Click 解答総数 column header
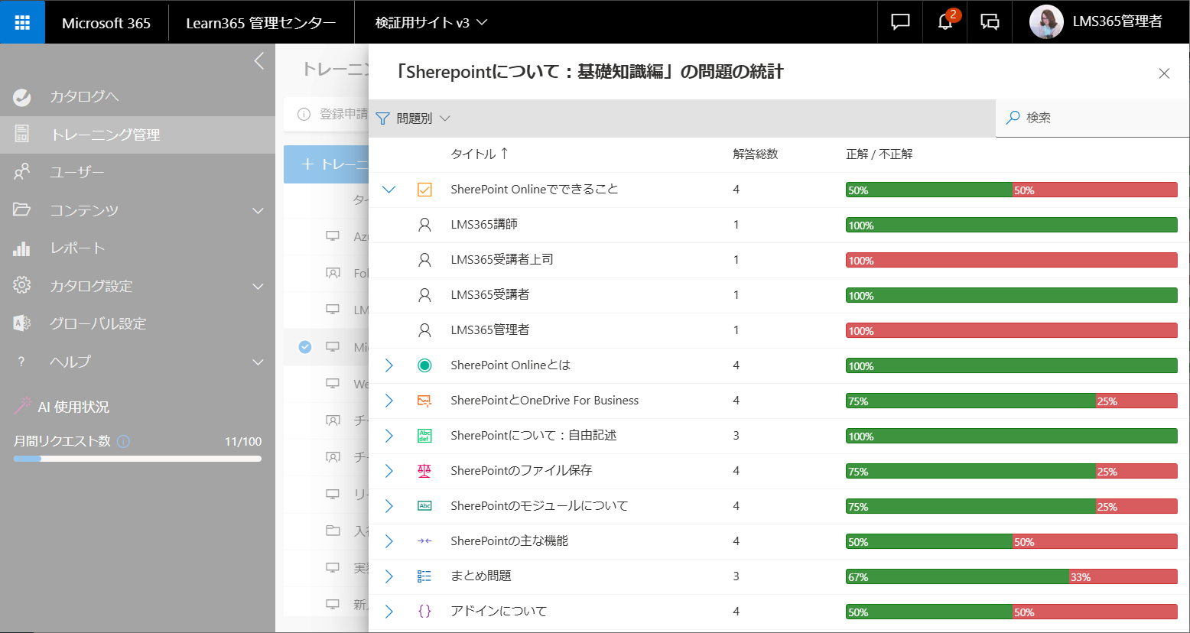The width and height of the screenshot is (1190, 633). 756,154
